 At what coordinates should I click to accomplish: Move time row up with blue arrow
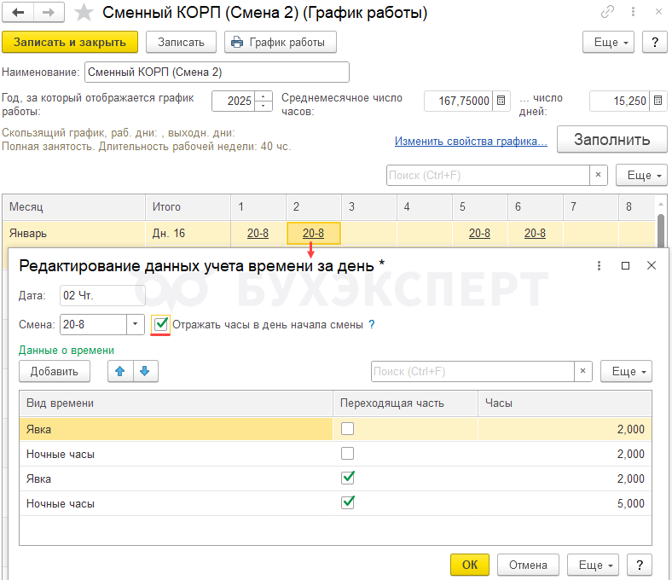click(120, 371)
